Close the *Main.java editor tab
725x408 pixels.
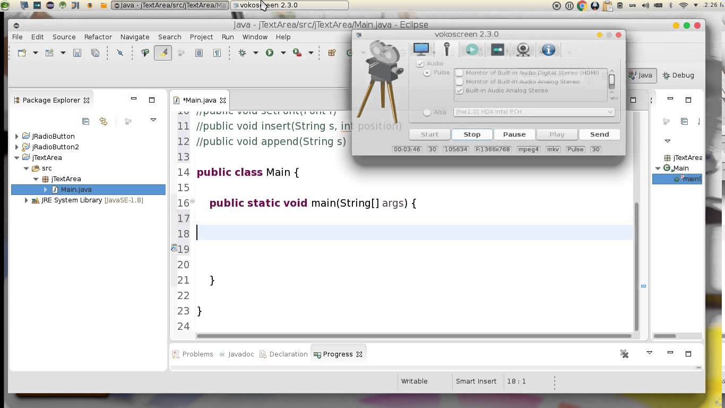point(223,100)
